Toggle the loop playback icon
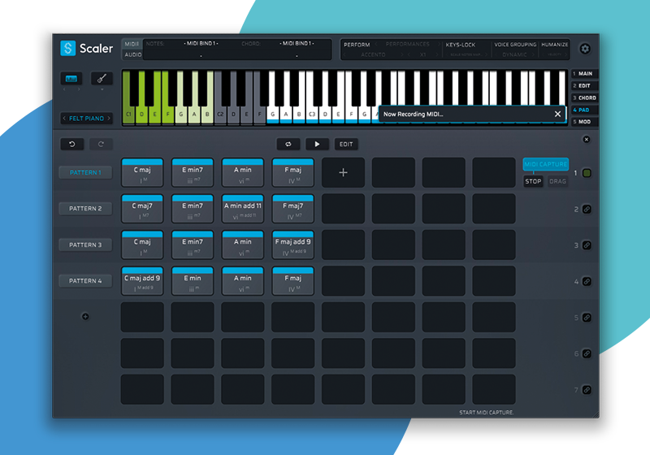The height and width of the screenshot is (455, 650). (x=288, y=144)
